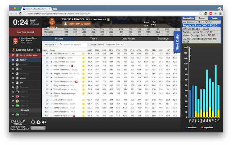Click the teamStats legend color swatch
Viewport: 232px width, 145px height.
pyautogui.click(x=186, y=127)
